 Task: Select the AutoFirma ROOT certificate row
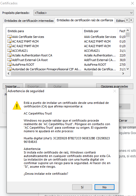click(66, 65)
